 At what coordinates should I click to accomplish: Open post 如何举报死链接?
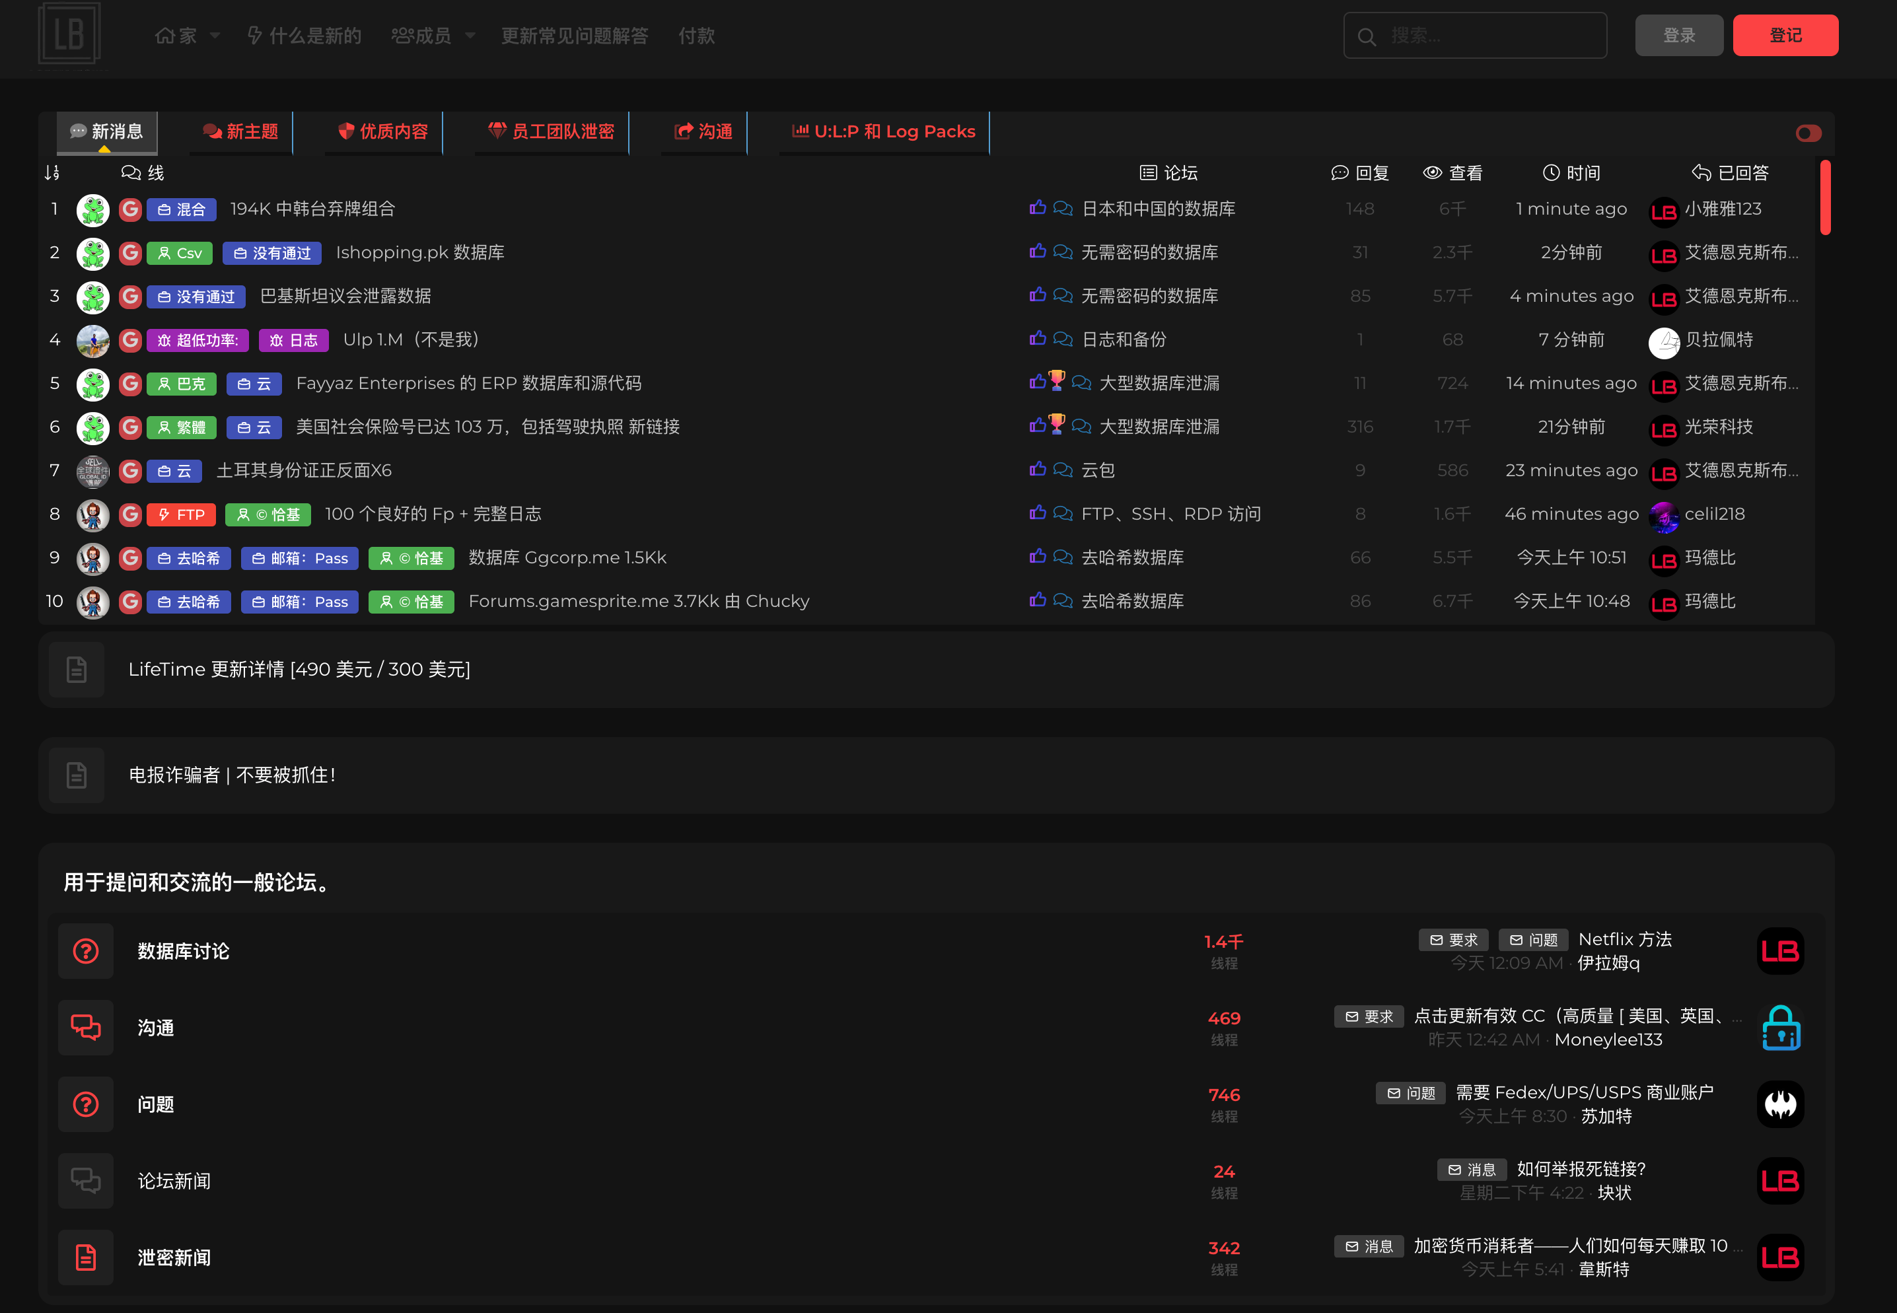1581,1169
